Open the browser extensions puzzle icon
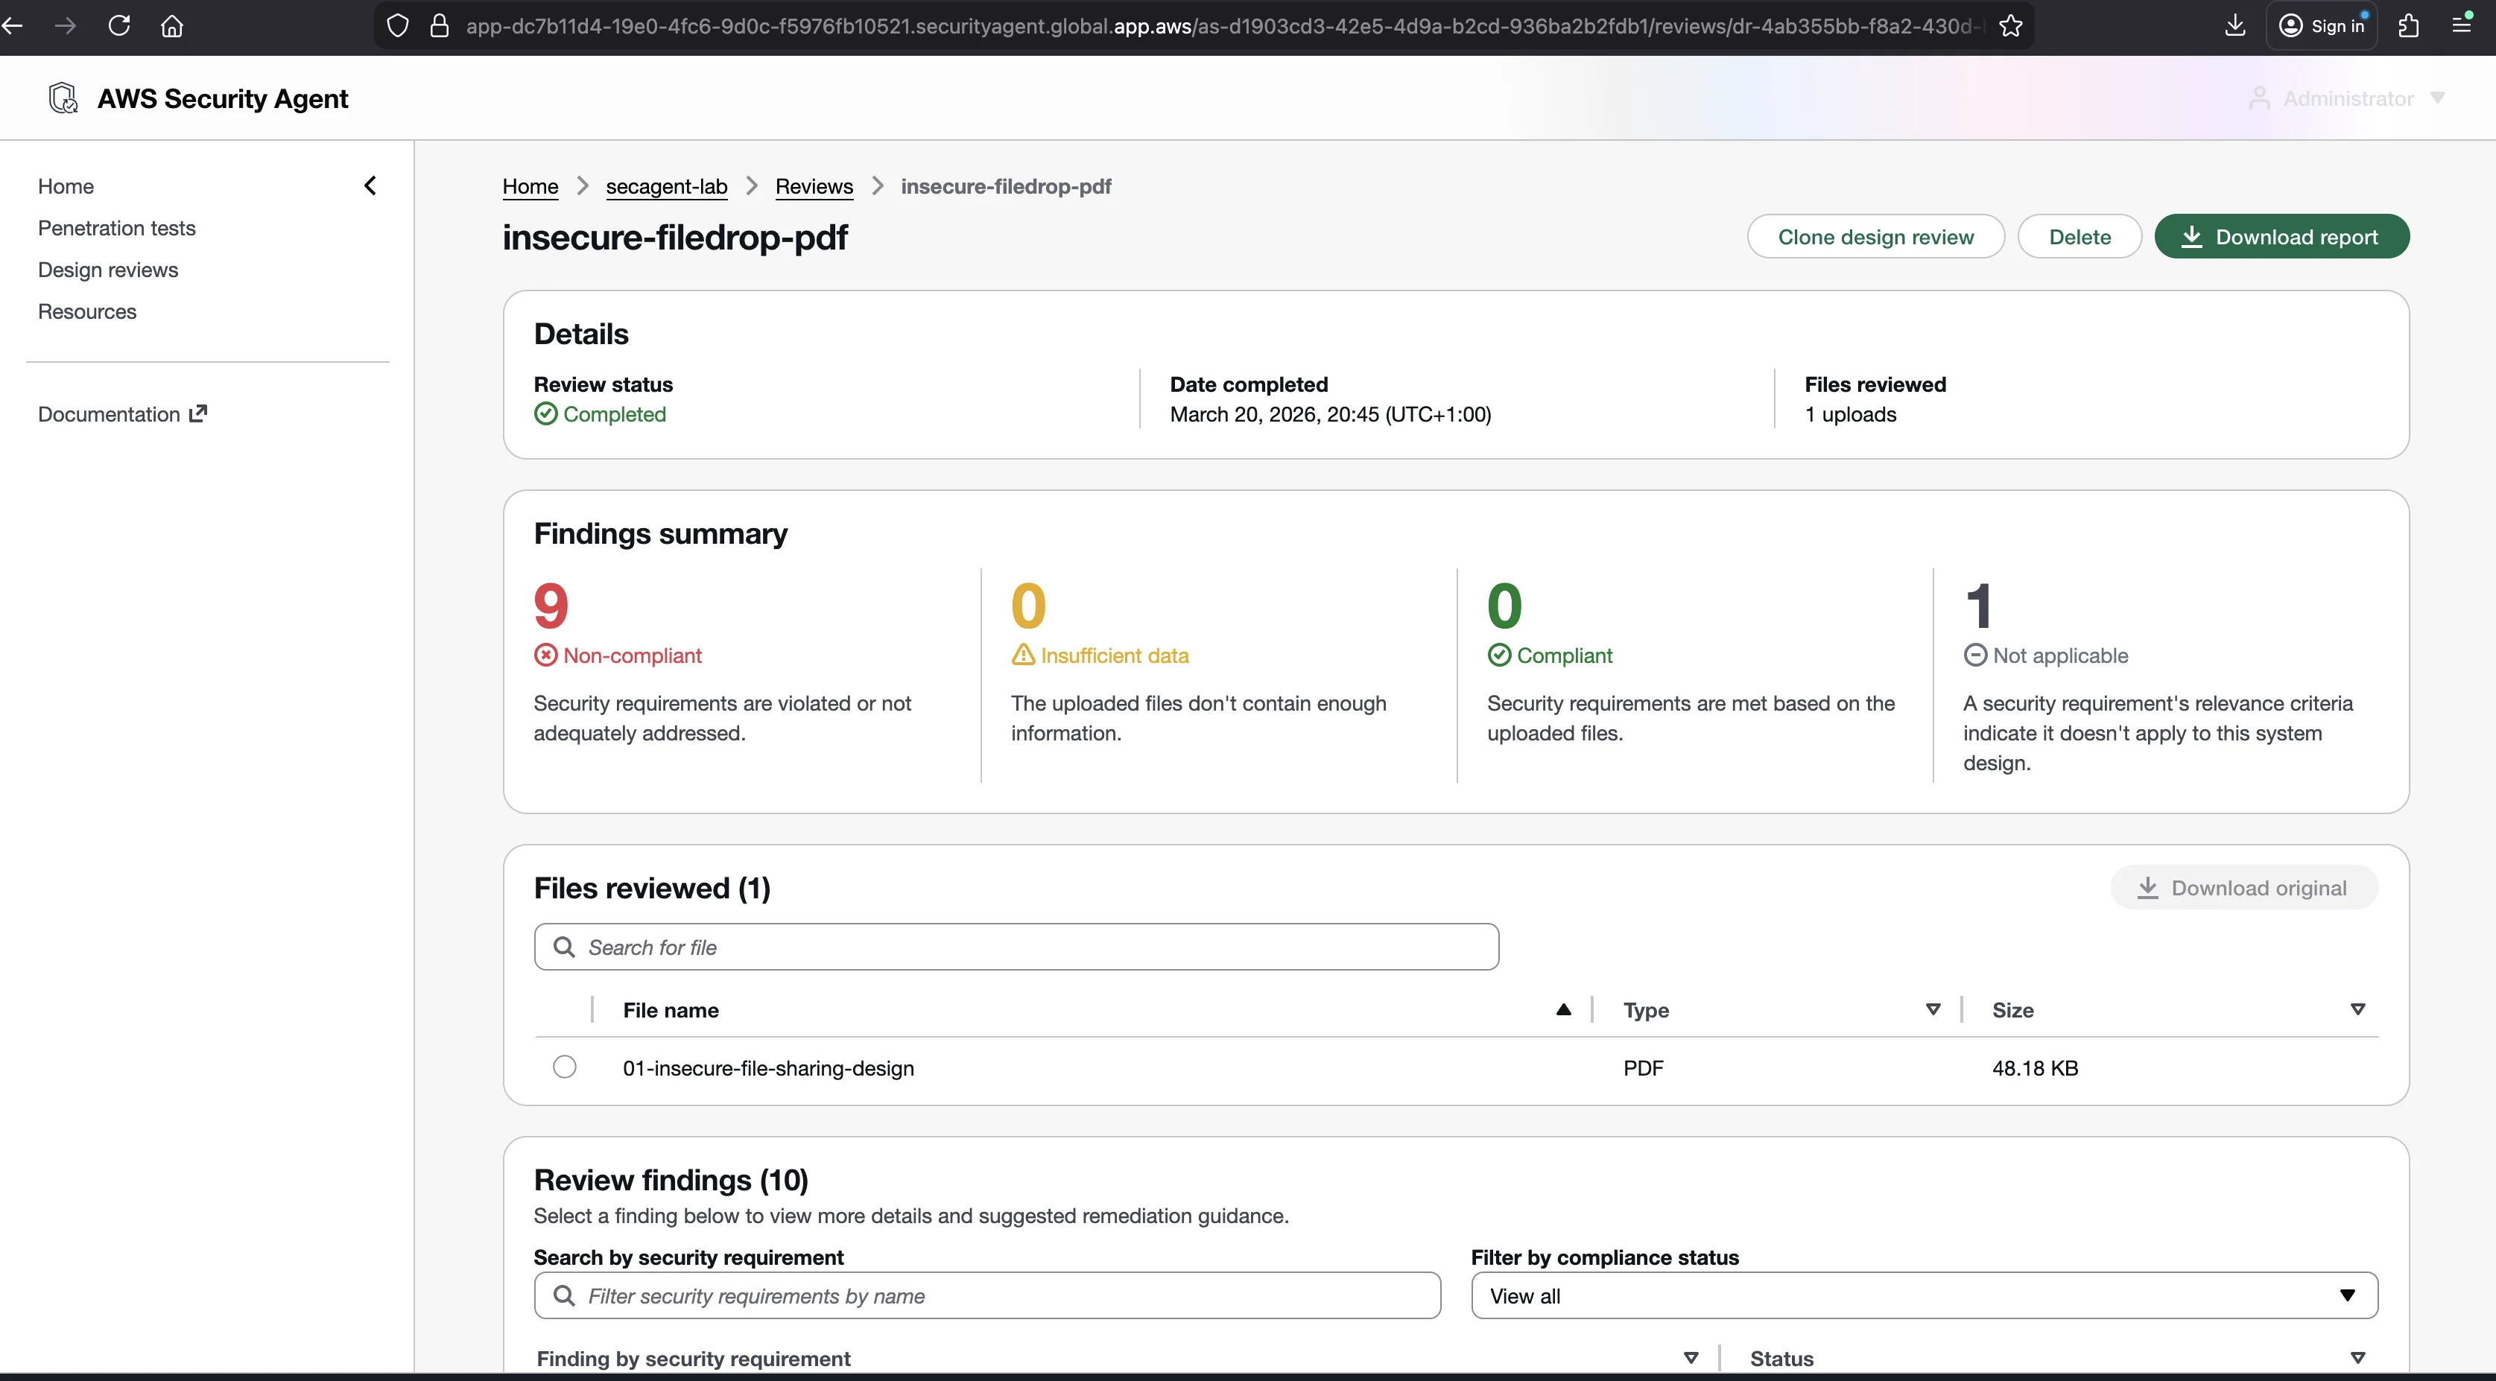2496x1381 pixels. coord(2409,26)
